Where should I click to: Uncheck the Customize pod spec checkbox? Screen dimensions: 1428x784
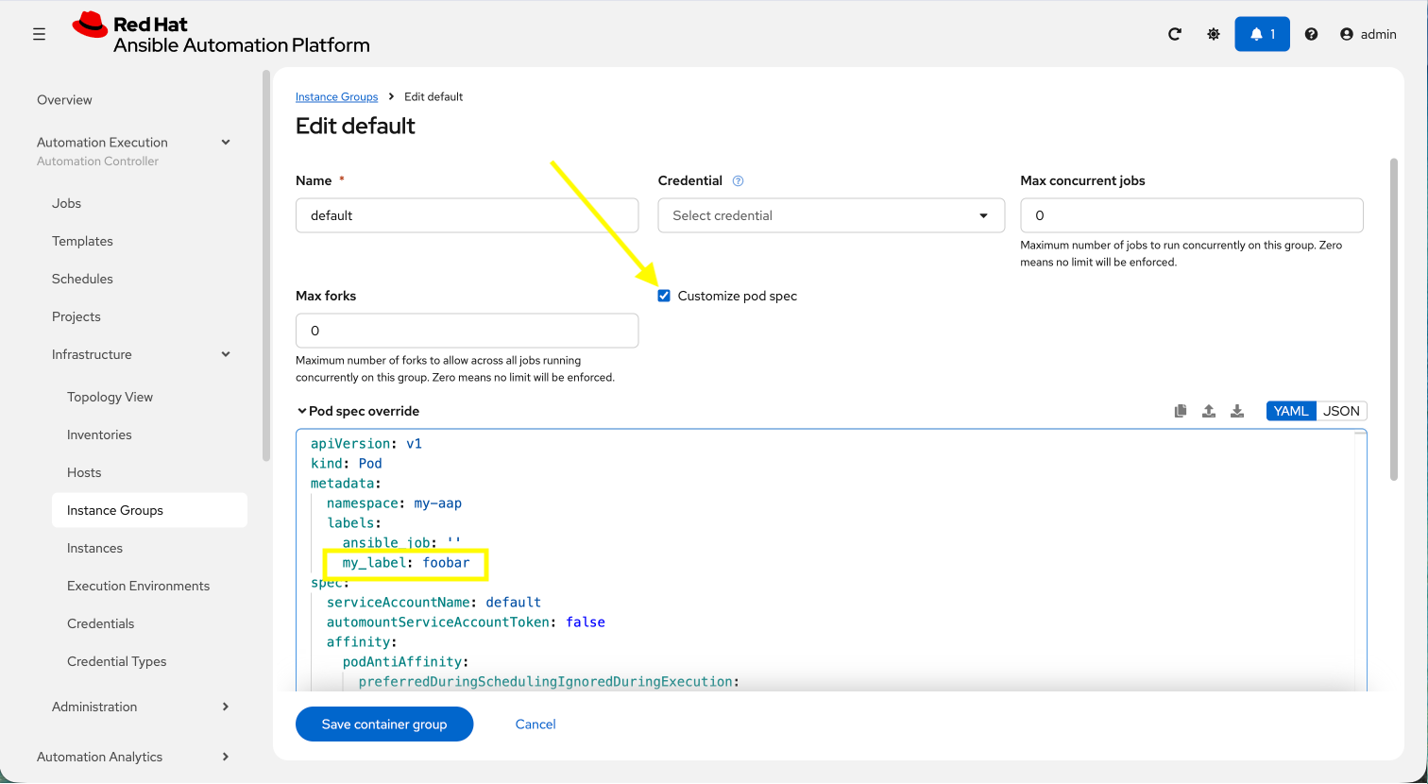pos(664,295)
